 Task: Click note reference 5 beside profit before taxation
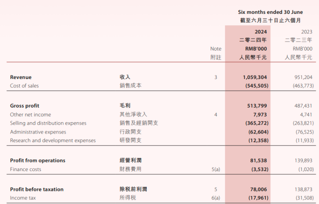tap(216, 189)
